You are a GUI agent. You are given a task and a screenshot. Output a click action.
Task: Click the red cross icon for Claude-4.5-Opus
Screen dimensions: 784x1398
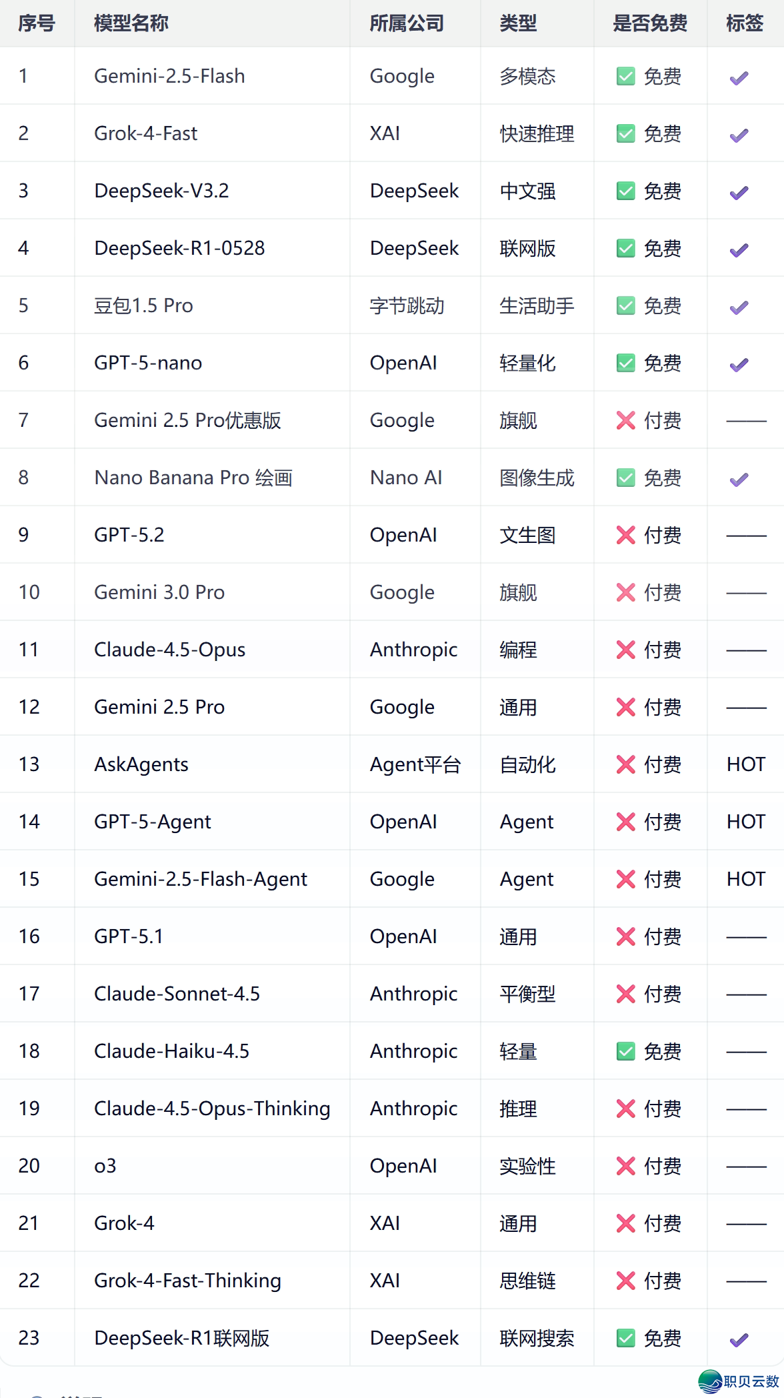click(x=625, y=650)
